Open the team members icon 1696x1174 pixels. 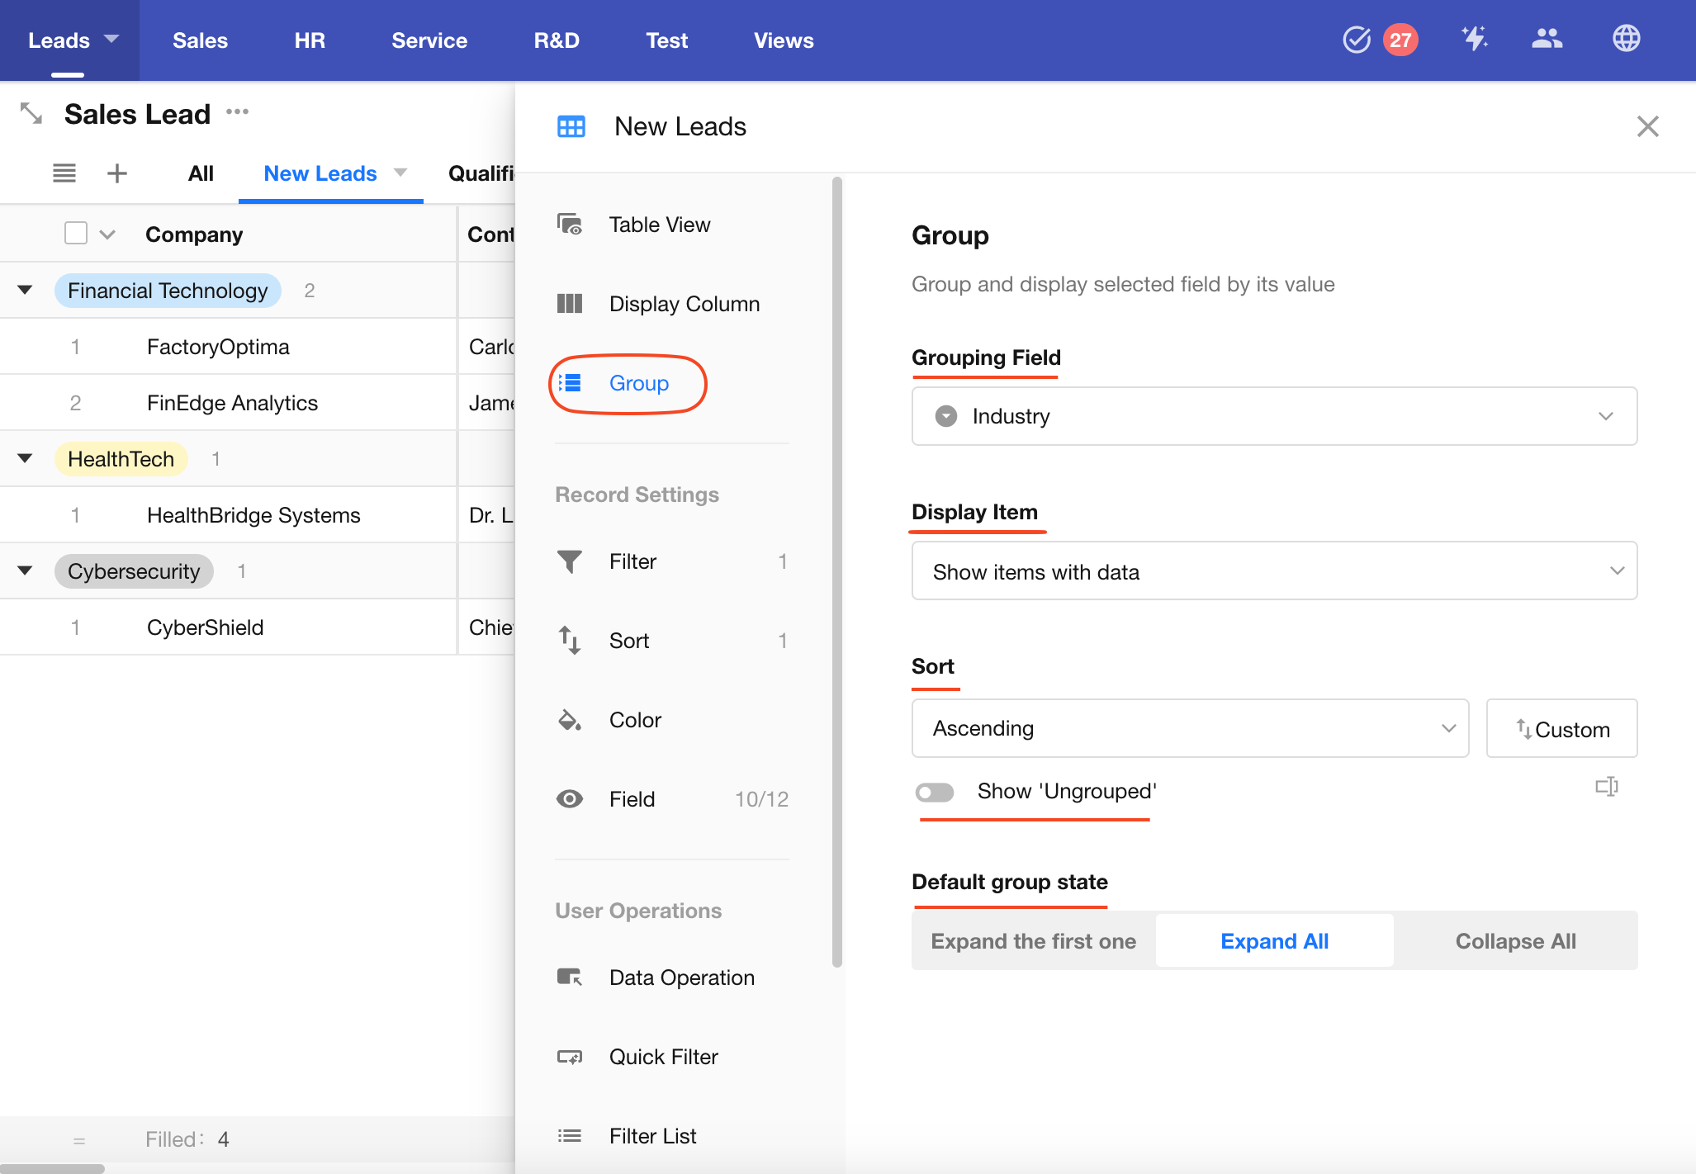tap(1547, 39)
